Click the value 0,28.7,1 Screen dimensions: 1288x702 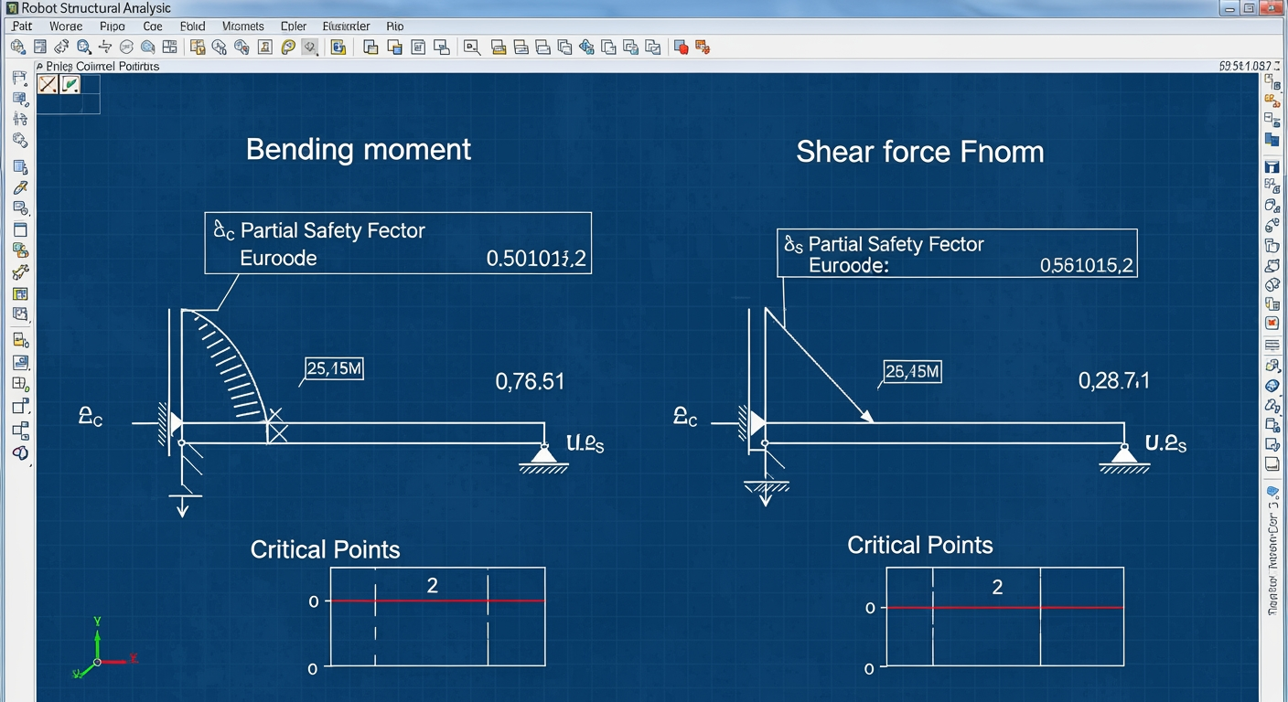tap(1113, 381)
